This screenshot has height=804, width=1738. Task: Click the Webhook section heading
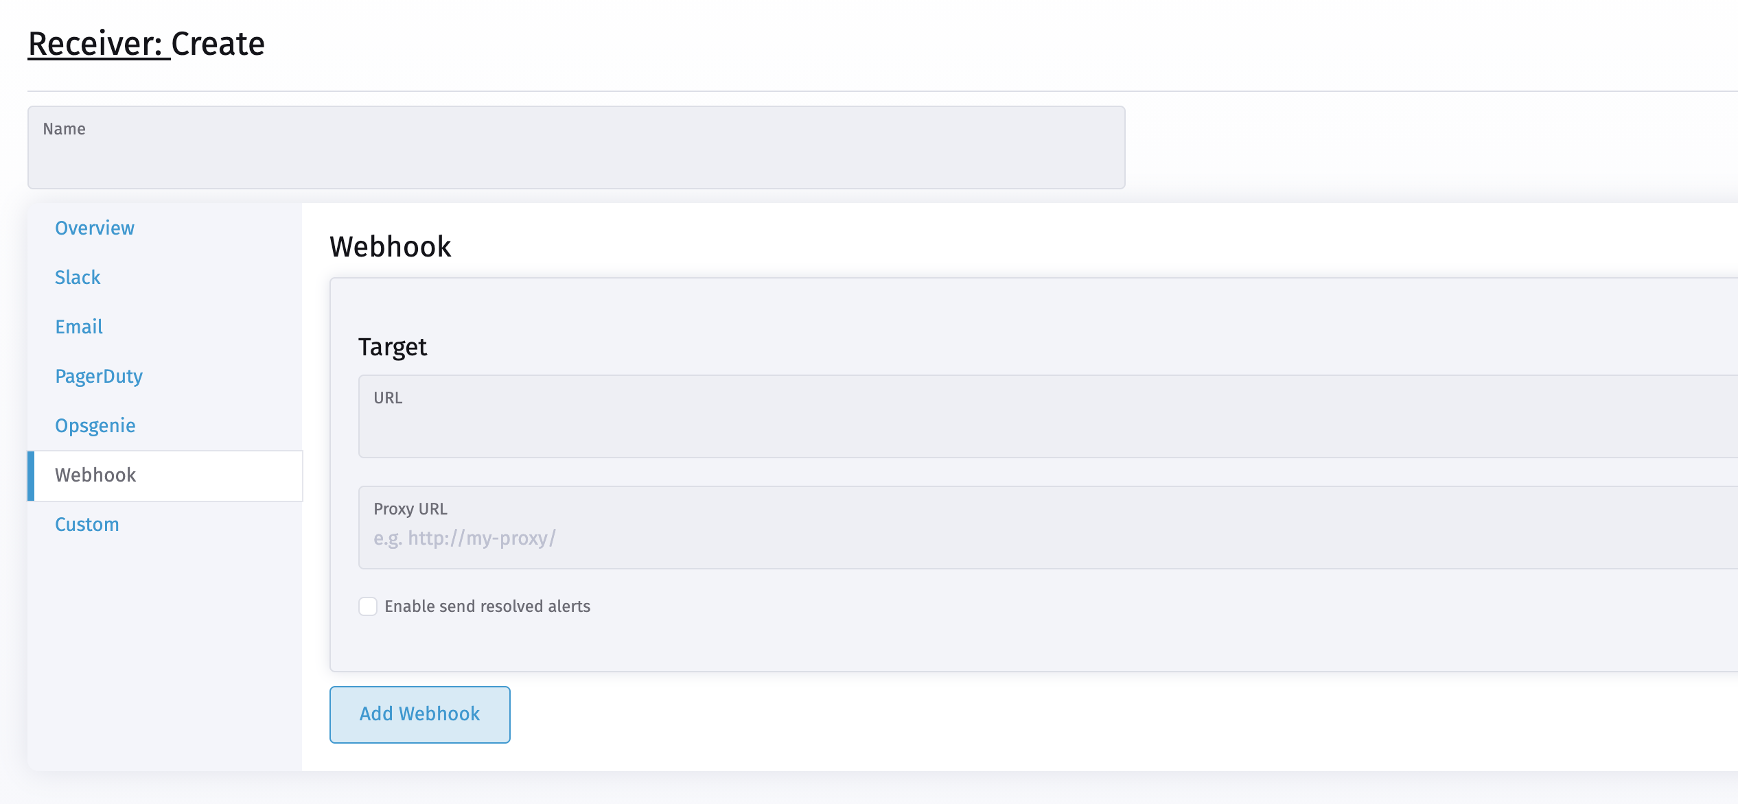tap(390, 246)
